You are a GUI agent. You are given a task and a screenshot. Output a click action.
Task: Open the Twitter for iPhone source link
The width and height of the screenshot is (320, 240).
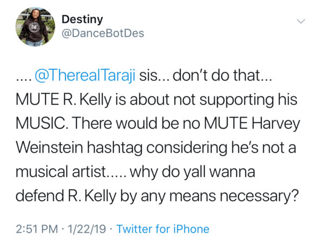coord(162,229)
